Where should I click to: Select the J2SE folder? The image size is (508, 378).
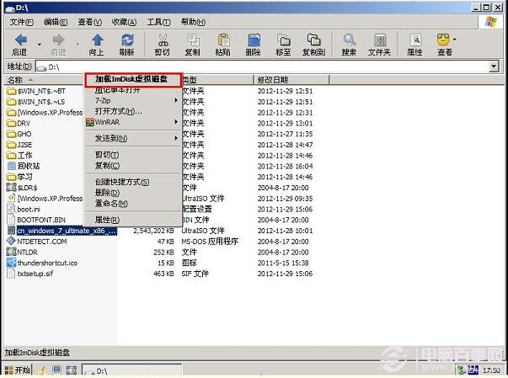coord(19,145)
